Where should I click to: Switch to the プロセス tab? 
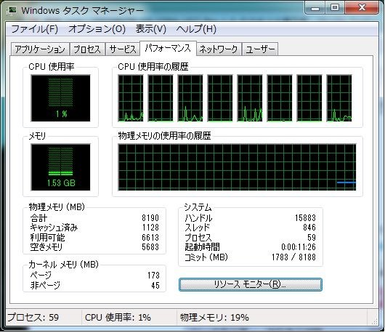(87, 49)
